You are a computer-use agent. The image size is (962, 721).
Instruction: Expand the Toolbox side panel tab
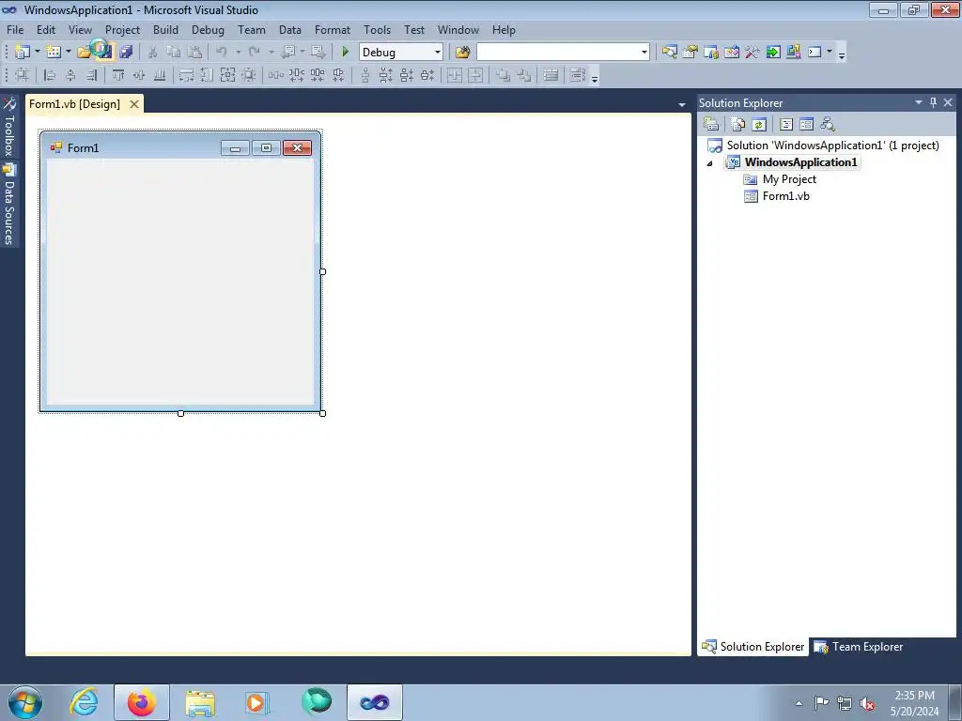9,127
